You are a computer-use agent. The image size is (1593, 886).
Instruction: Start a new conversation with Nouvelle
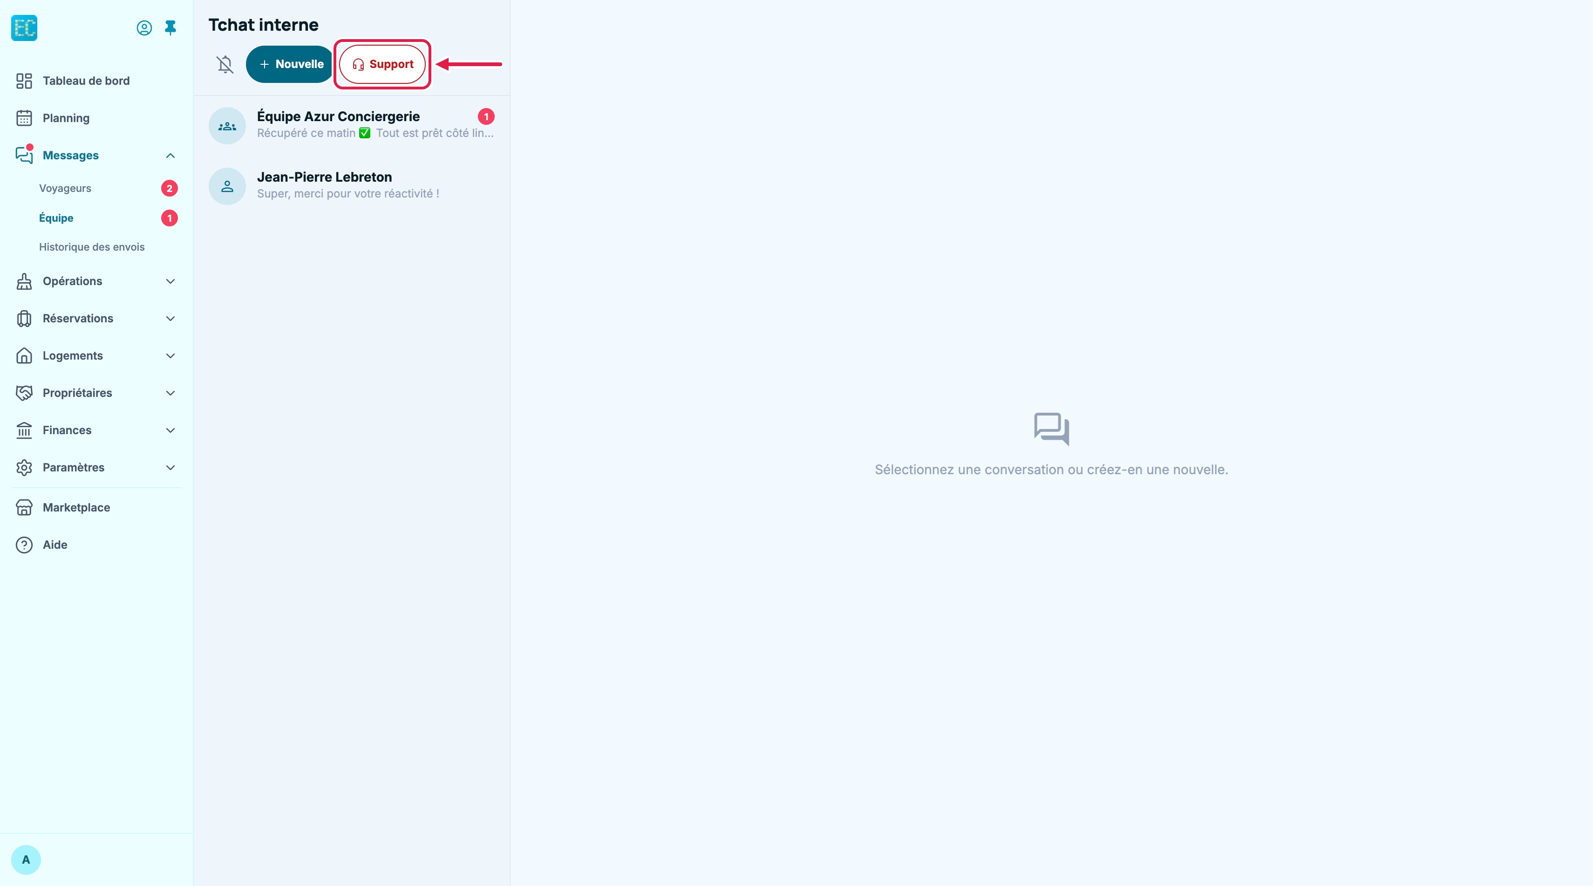[x=289, y=64]
